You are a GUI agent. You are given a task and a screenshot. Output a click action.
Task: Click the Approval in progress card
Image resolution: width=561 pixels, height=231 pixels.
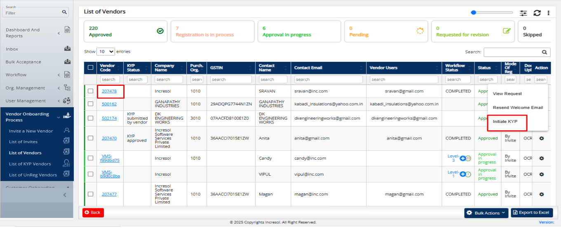pos(299,31)
